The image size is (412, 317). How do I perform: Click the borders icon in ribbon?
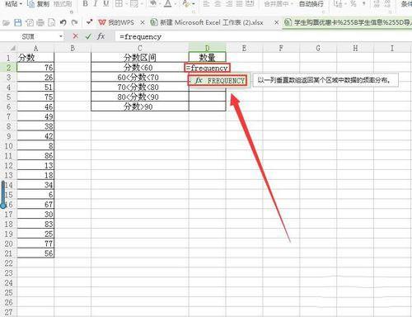tap(119, 3)
